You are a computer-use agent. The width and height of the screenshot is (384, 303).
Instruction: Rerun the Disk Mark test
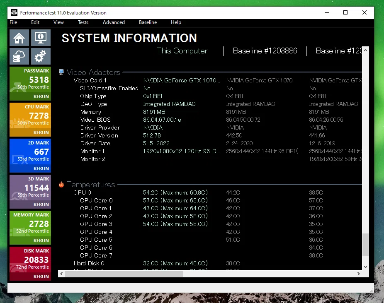tap(41, 277)
